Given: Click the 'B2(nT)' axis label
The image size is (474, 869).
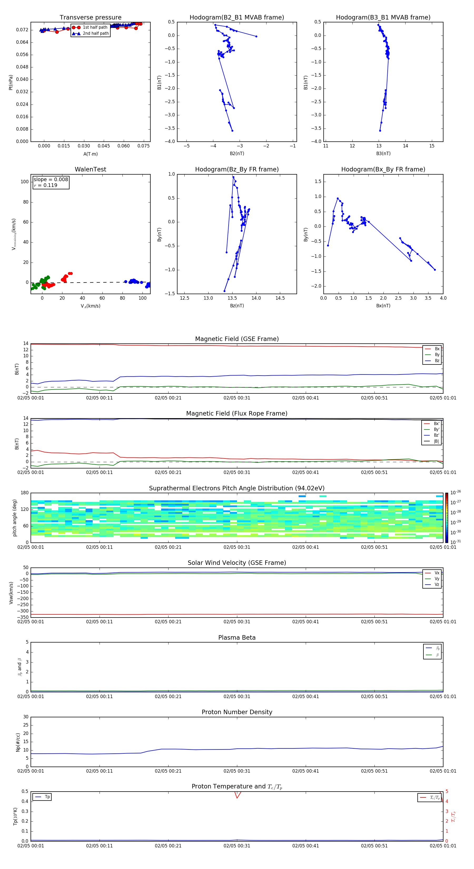Looking at the screenshot, I should pos(237,154).
